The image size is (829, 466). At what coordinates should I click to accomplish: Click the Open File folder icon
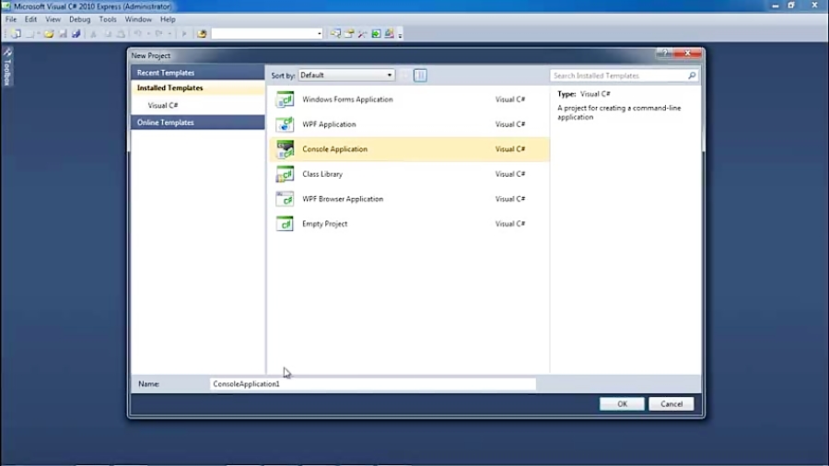coord(49,34)
